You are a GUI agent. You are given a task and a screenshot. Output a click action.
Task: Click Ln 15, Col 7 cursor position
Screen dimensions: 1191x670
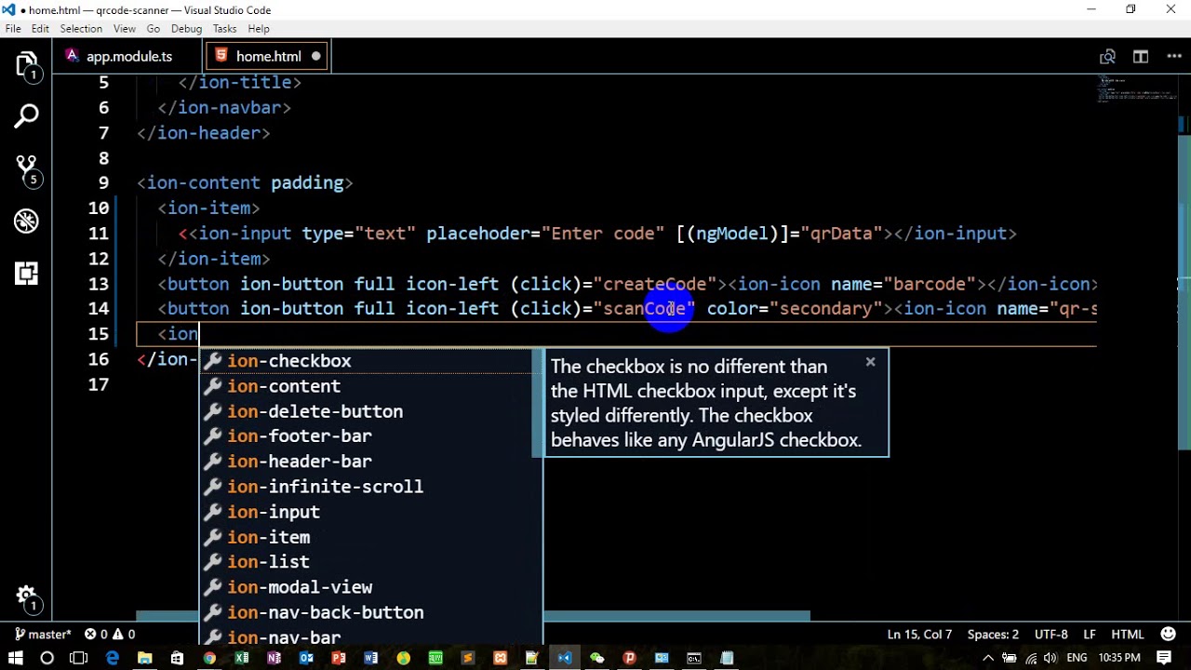[x=919, y=634]
